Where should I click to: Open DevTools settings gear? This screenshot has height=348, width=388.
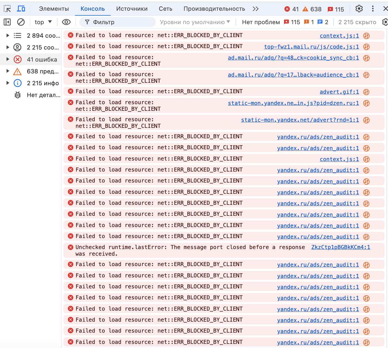359,9
